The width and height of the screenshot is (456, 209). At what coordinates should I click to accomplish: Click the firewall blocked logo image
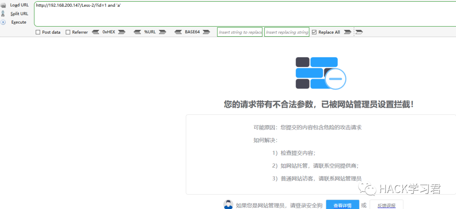tap(321, 73)
